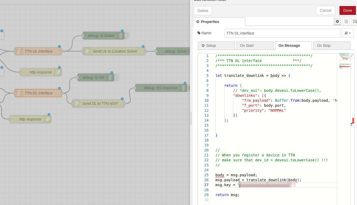Screen dimensions: 357x205
Task: Toggle the 'debug: NS response' output button
Action: (x=189, y=88)
